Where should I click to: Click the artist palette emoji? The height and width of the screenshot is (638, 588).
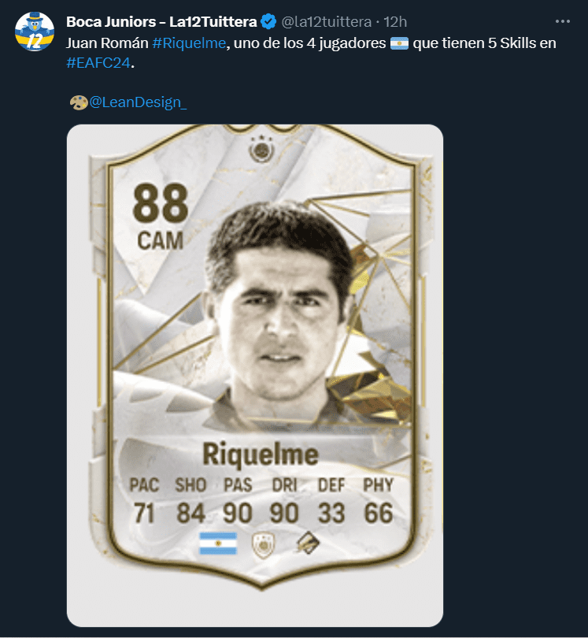point(79,102)
